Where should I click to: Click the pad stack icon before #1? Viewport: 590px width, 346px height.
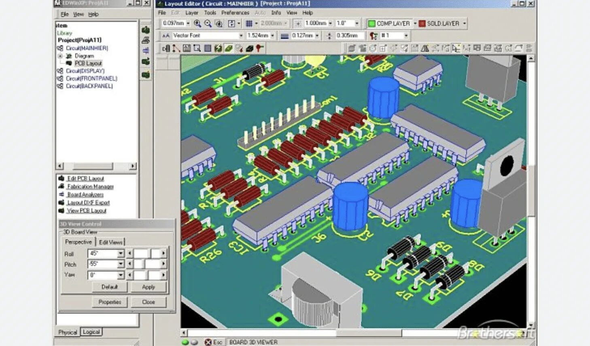[374, 36]
